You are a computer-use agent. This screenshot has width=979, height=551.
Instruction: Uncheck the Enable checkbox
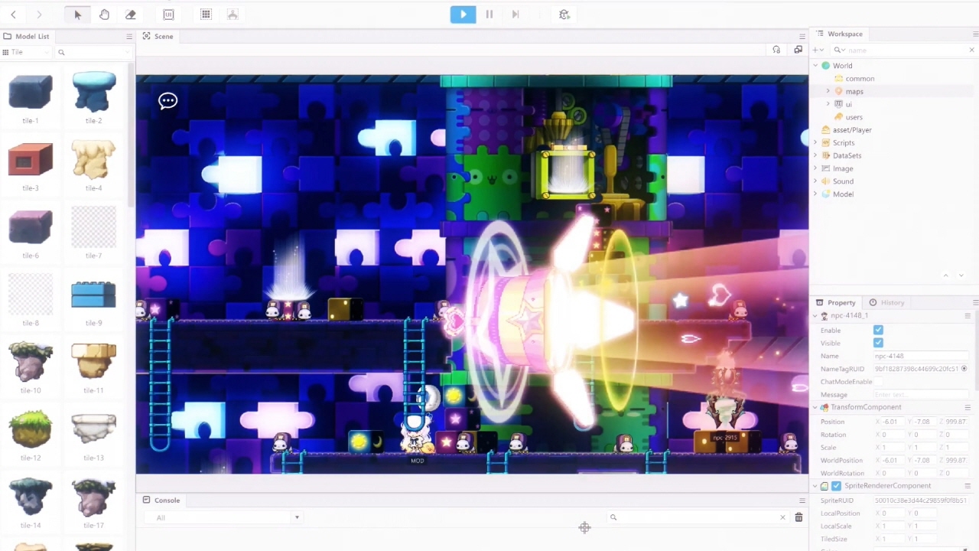(878, 330)
